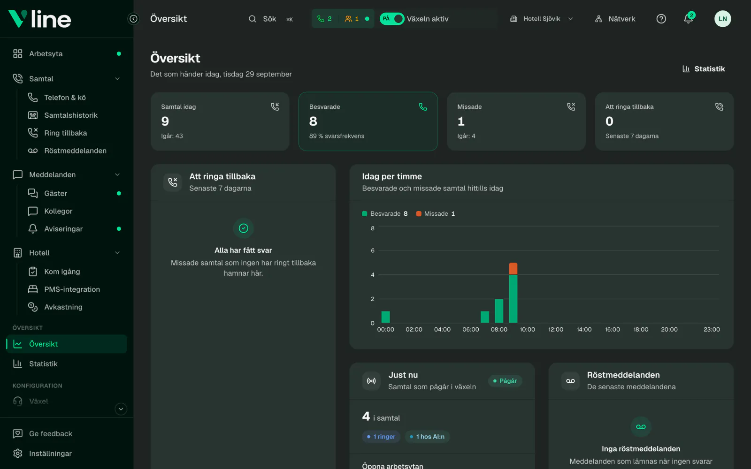
Task: Click the Inställningar gear icon
Action: coord(18,454)
